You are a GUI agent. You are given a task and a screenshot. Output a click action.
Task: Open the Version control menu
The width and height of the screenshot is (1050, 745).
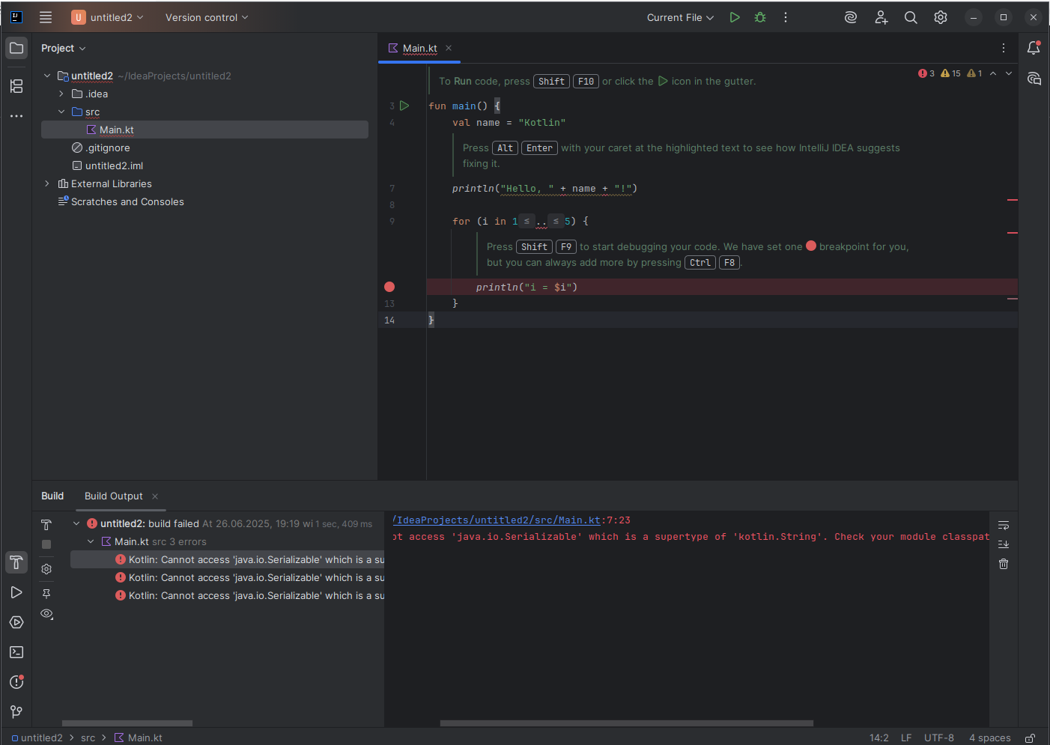click(206, 17)
